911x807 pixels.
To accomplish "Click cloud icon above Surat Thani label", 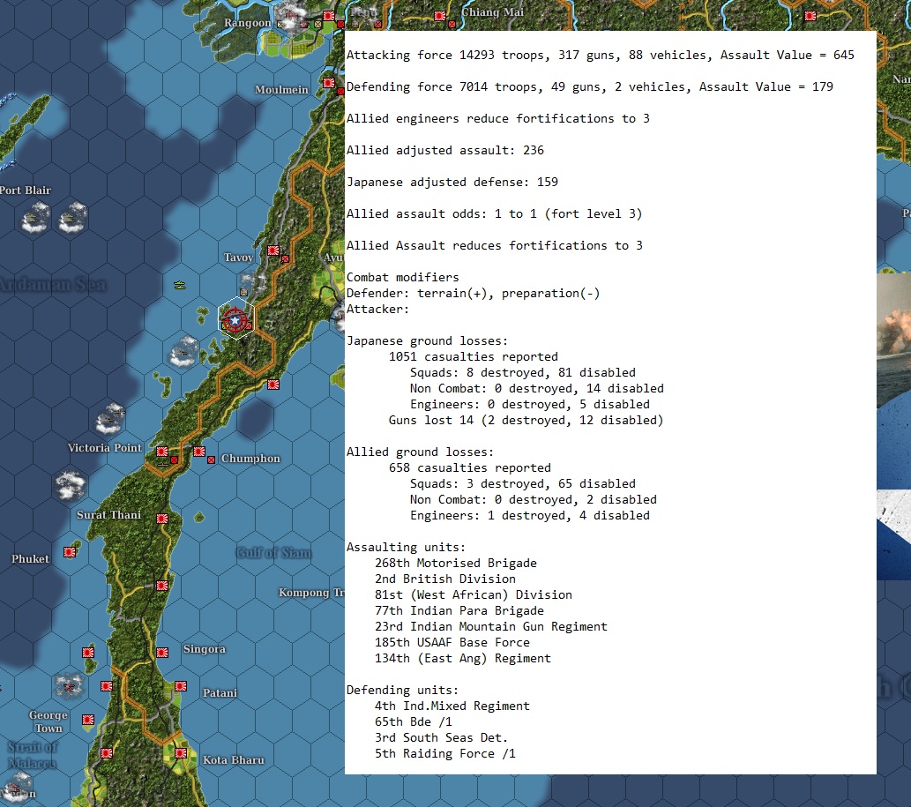I will point(70,485).
